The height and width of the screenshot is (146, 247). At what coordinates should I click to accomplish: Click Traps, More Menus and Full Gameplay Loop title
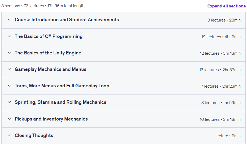coord(62,86)
